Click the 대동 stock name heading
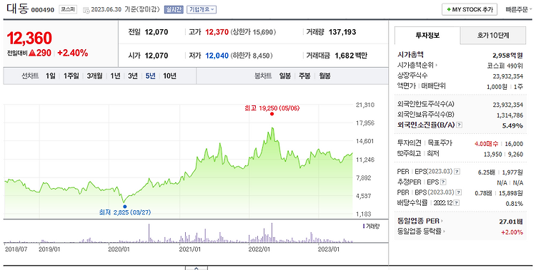Viewport: 536px width, 270px height. tap(17, 9)
